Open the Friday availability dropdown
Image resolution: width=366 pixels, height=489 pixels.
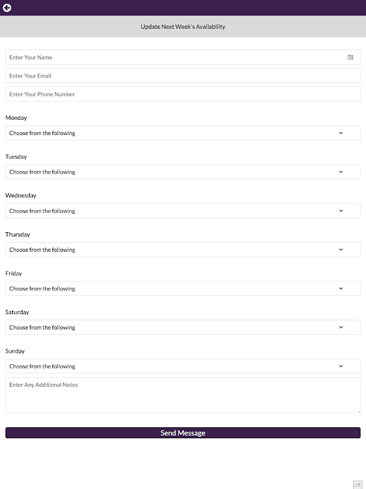coord(183,289)
